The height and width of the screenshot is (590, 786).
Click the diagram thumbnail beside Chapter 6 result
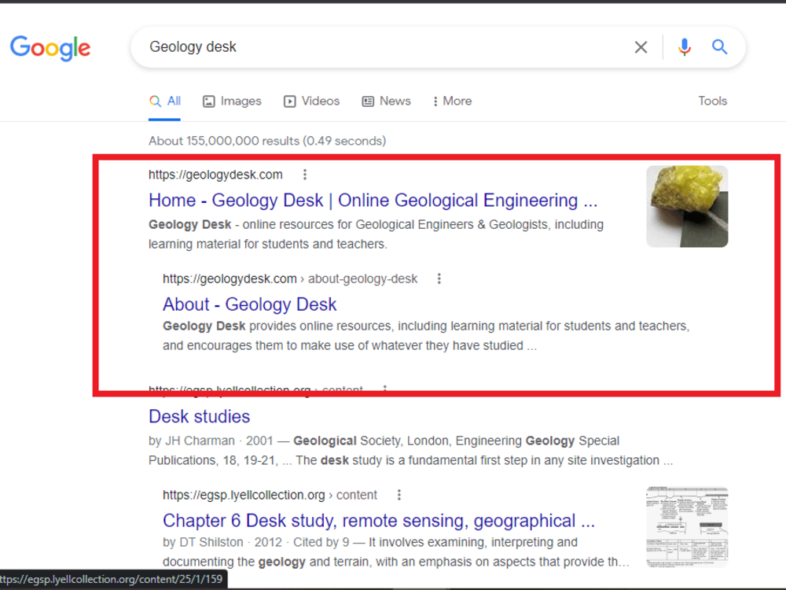click(x=687, y=526)
